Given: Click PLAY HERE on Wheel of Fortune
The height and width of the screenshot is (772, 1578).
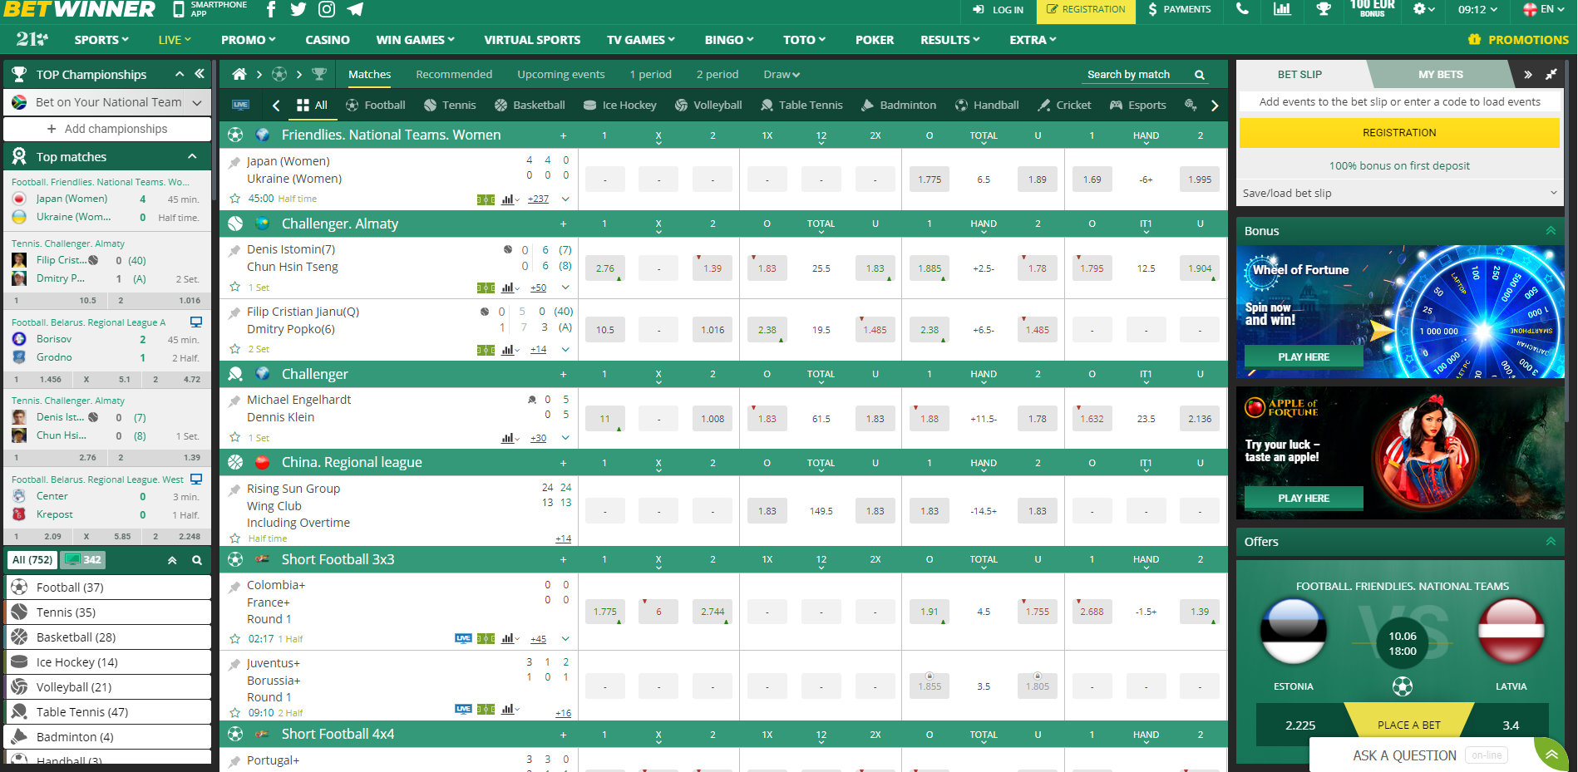Looking at the screenshot, I should click(x=1304, y=356).
